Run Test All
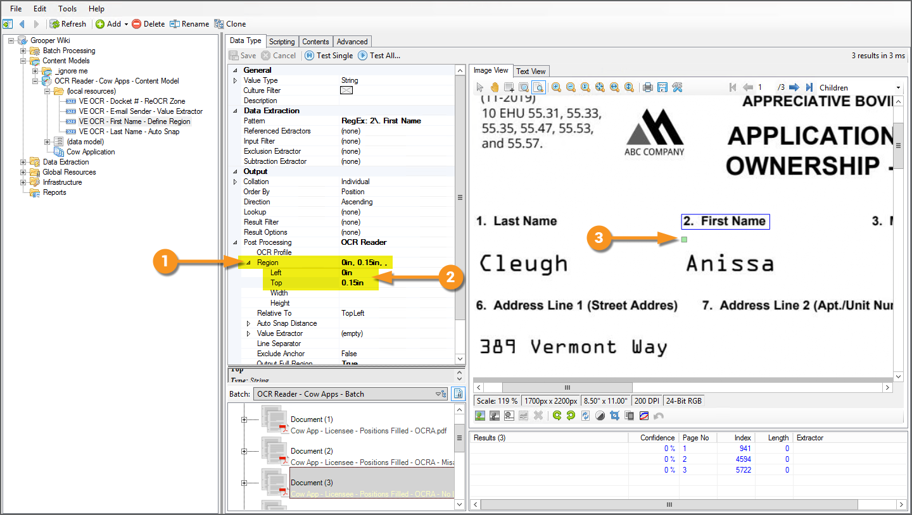 379,56
